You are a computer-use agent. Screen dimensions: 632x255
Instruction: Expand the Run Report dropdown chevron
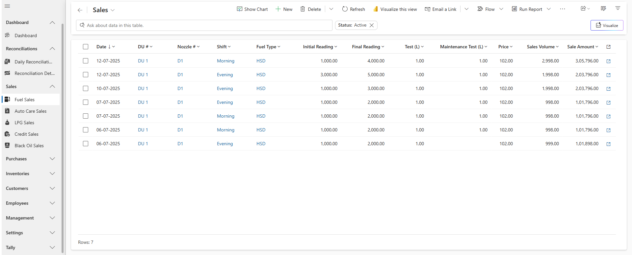549,9
